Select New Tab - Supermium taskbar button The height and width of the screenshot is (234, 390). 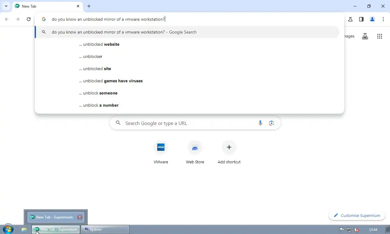point(56,229)
